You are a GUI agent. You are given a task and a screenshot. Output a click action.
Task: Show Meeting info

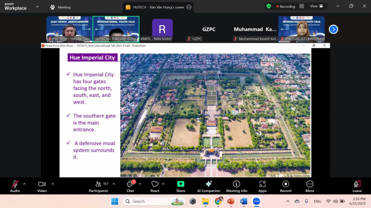tap(237, 185)
